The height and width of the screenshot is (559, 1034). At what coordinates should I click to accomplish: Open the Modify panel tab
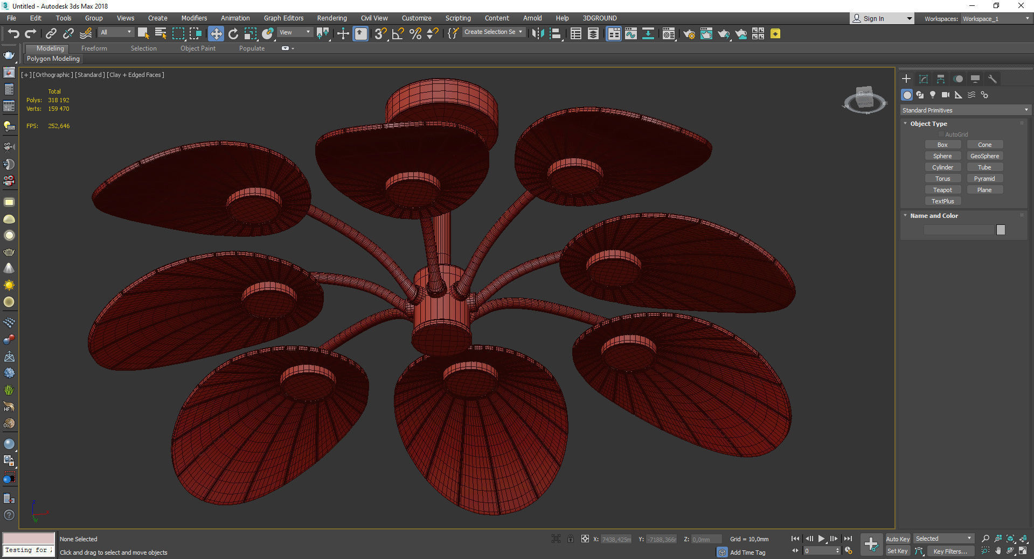pyautogui.click(x=924, y=79)
